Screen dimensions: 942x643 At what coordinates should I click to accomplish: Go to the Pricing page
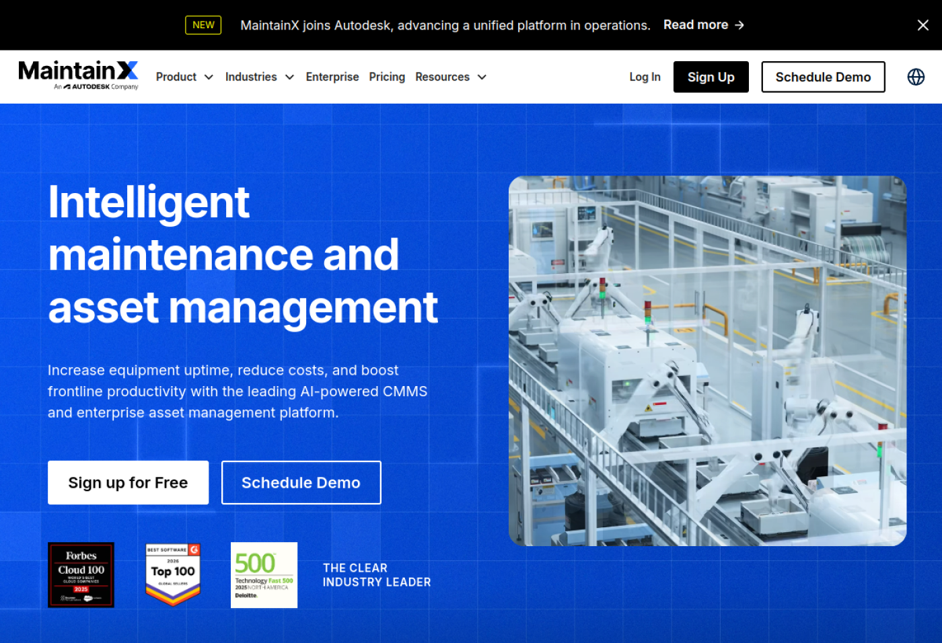coord(387,77)
